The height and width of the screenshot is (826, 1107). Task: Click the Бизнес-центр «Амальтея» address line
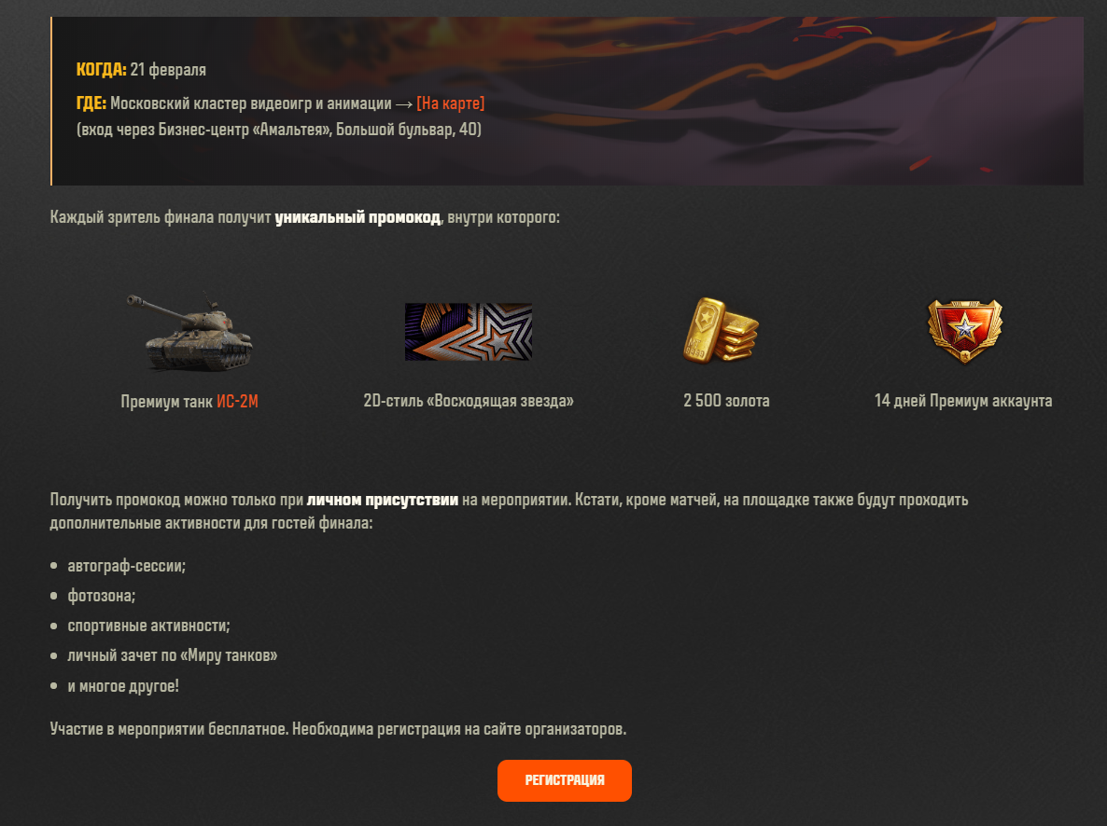279,129
